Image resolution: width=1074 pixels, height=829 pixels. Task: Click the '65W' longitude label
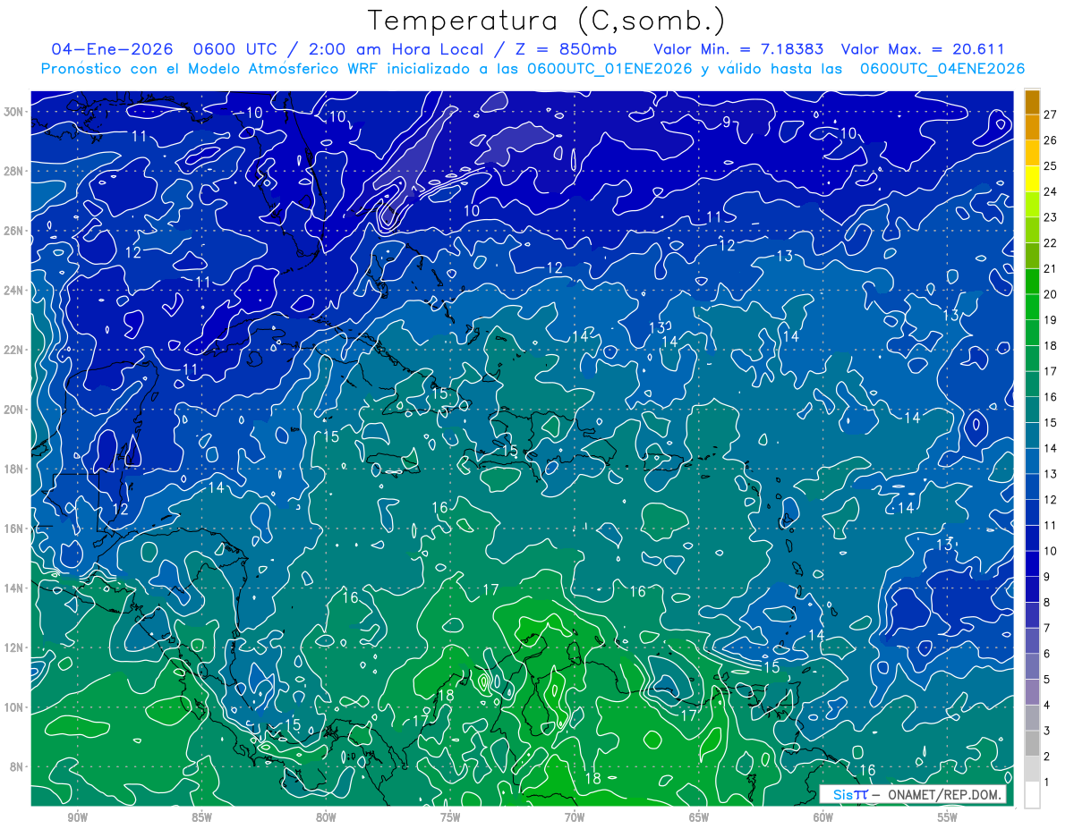pyautogui.click(x=699, y=817)
